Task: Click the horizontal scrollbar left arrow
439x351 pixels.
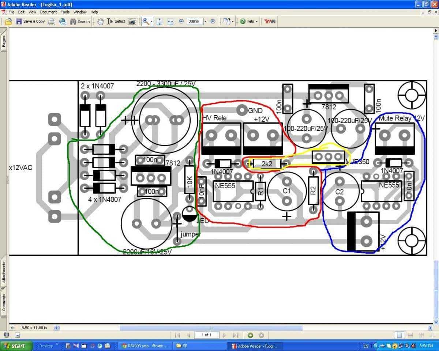Action: 57,328
